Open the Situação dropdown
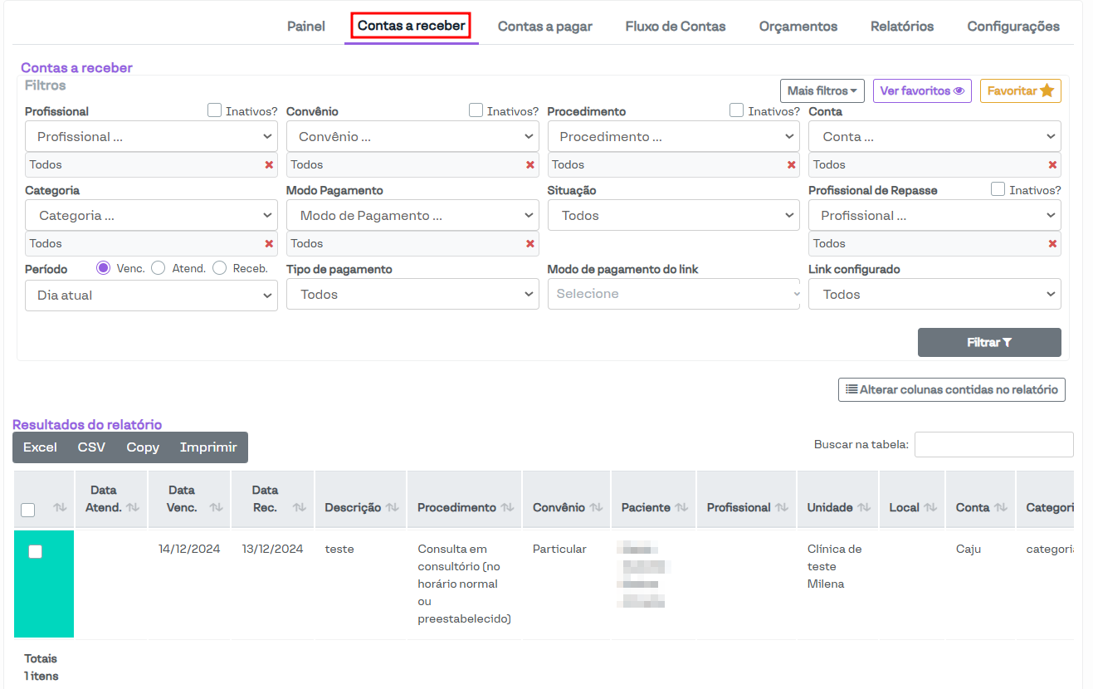 673,216
